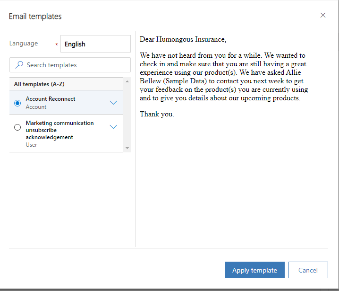The image size is (339, 291).
Task: Click the "Dear Humongous Insurance" greeting line
Action: click(183, 40)
